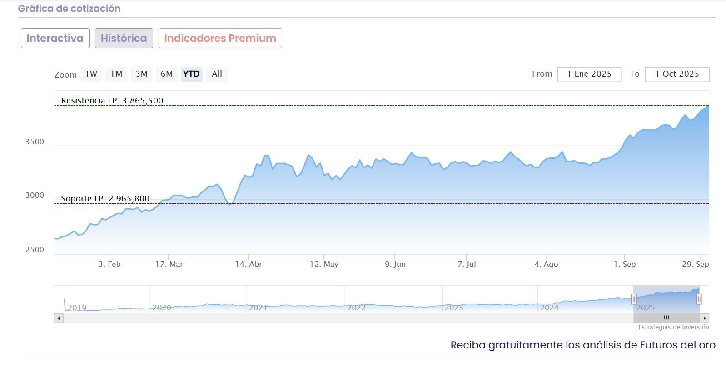Image resolution: width=726 pixels, height=368 pixels.
Task: Switch to the Interactiva chart tab
Action: (x=55, y=38)
